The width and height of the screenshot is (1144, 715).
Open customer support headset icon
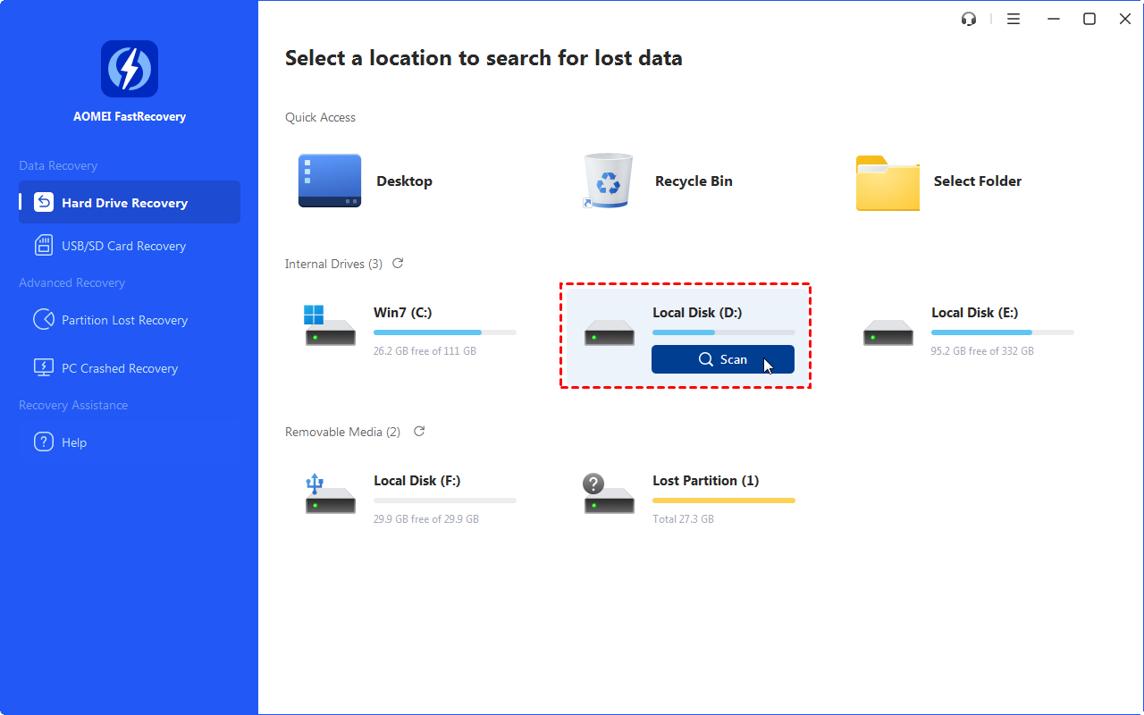969,19
